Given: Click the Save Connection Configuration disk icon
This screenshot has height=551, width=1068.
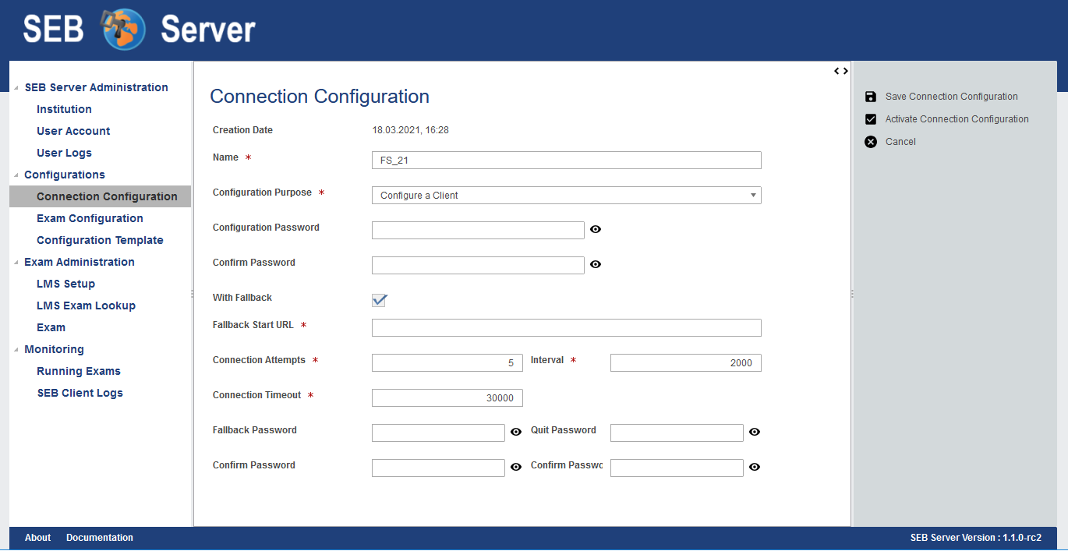Looking at the screenshot, I should [x=871, y=97].
